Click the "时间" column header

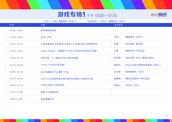(12, 25)
